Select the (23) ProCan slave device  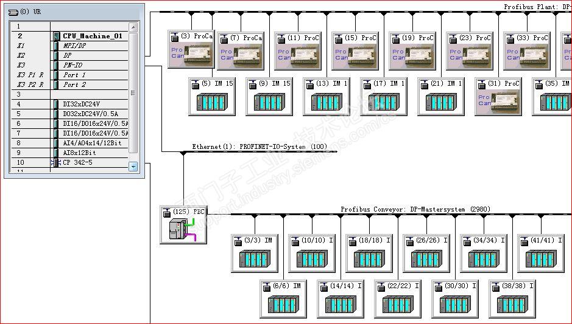click(x=470, y=51)
